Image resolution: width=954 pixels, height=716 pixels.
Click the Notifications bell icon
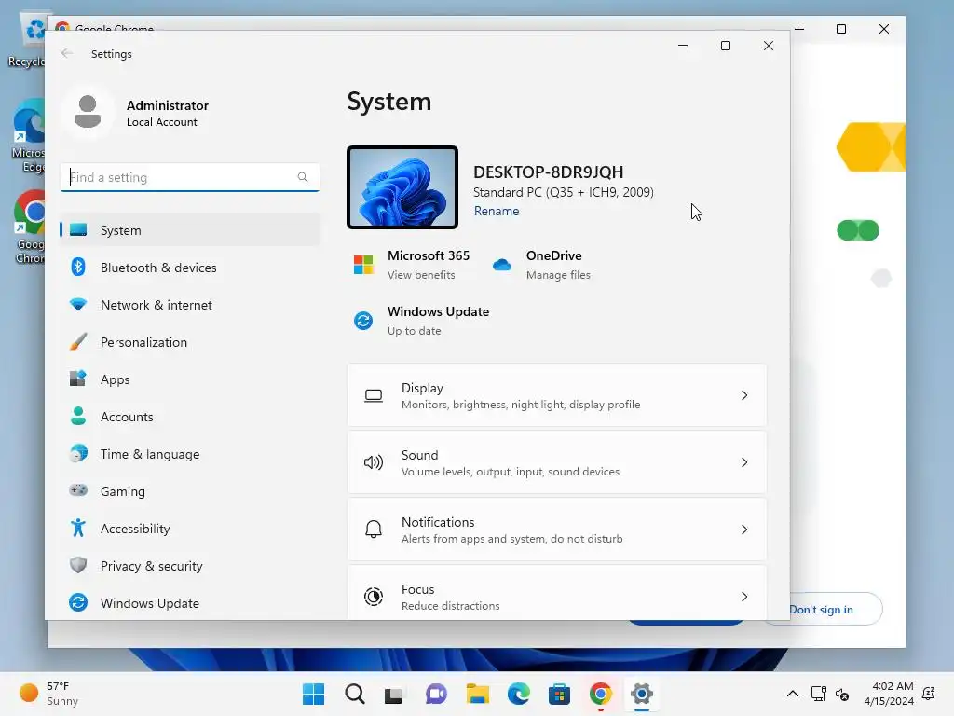click(374, 530)
